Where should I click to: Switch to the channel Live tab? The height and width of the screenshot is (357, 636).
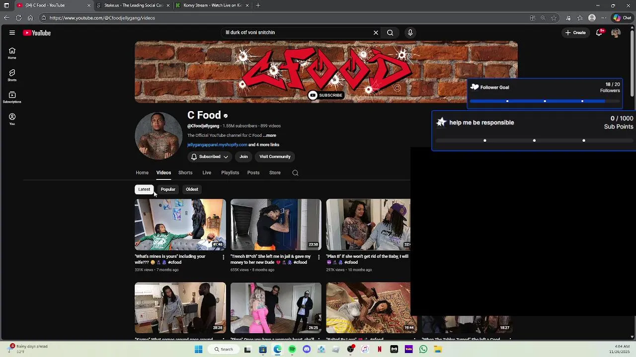pyautogui.click(x=207, y=173)
